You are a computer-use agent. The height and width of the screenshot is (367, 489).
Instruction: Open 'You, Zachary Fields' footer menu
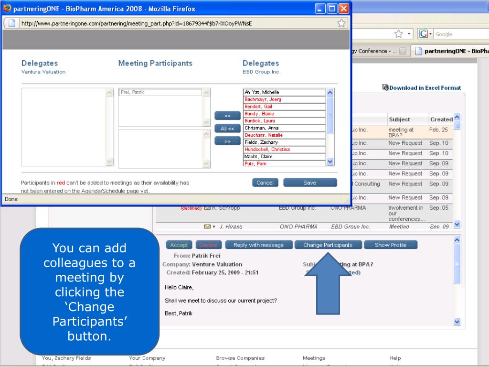click(66, 358)
